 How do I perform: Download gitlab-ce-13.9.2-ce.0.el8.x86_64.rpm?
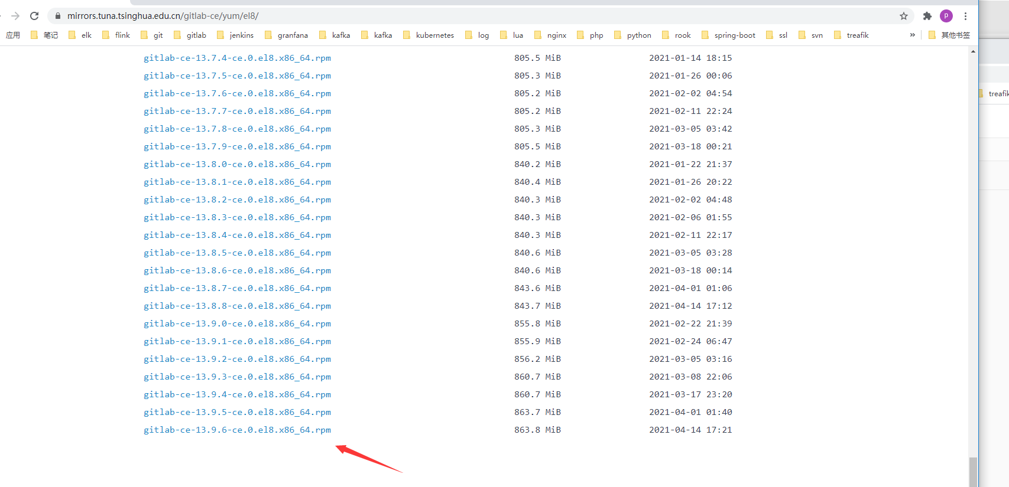(237, 359)
